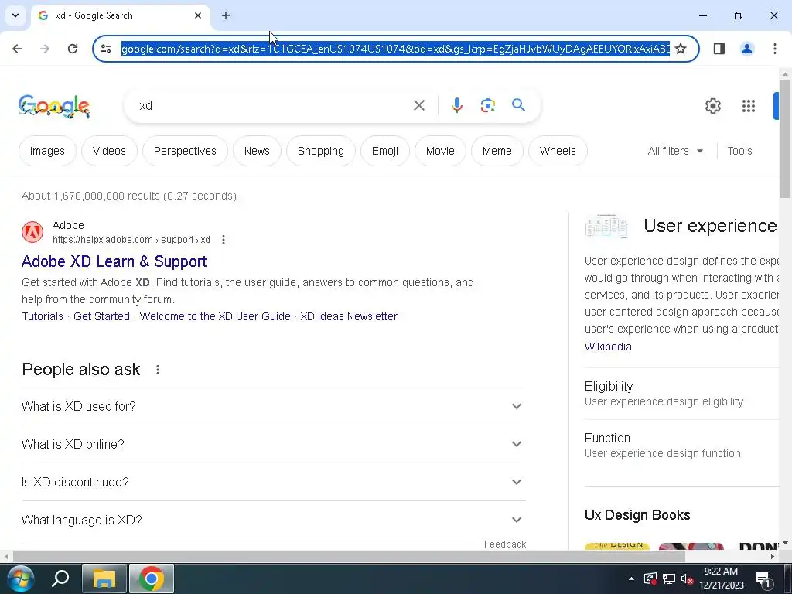Viewport: 792px width, 594px height.
Task: Click the muted volume tray icon
Action: coord(687,579)
